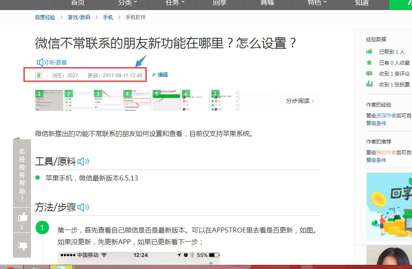Expand the 特色 navigation dropdown

[317, 3]
